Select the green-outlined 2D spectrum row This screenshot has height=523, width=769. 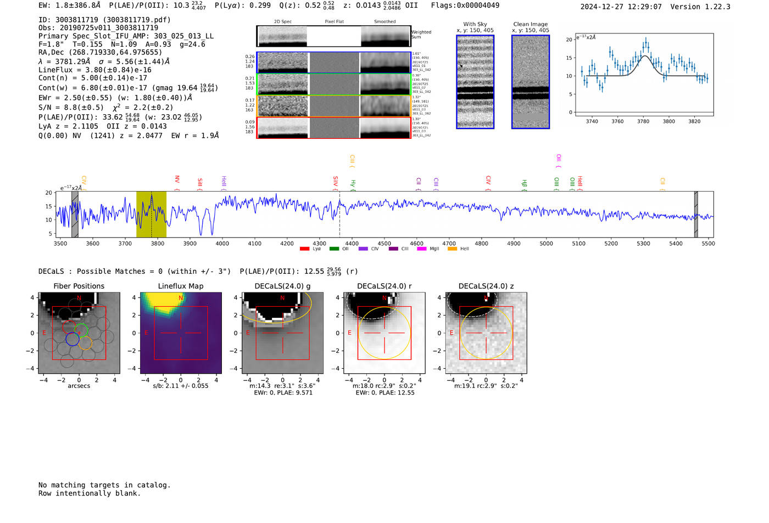coord(333,85)
